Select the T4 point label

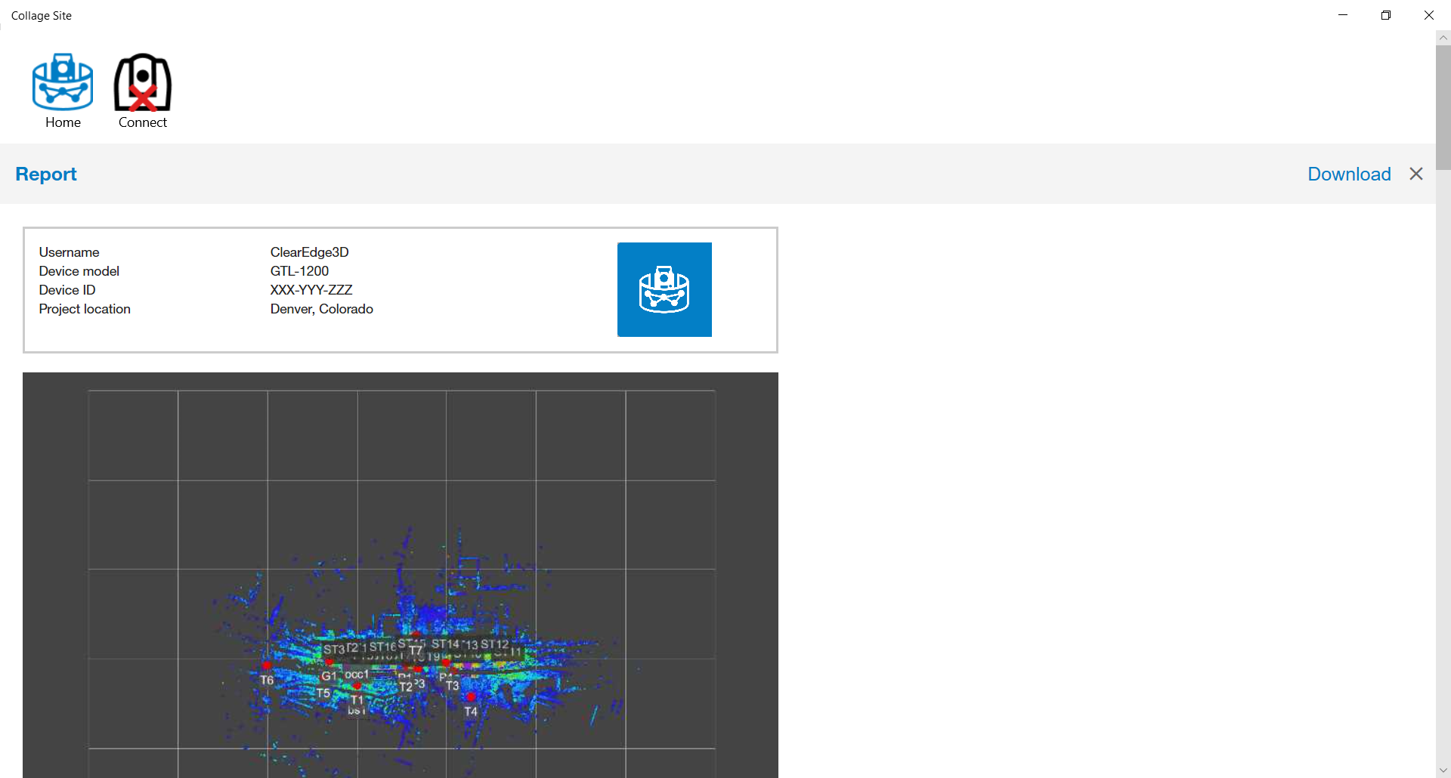pyautogui.click(x=470, y=712)
